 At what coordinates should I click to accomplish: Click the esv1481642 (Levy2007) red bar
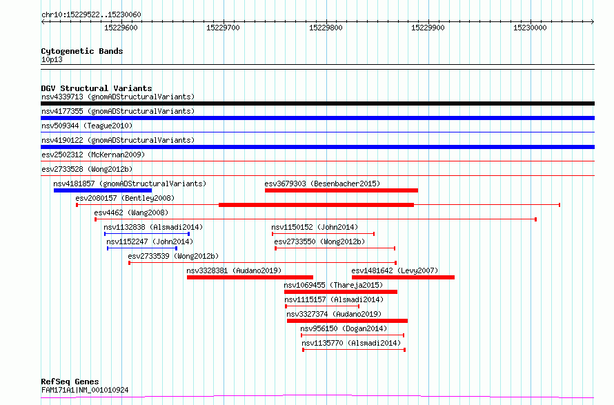(x=403, y=277)
